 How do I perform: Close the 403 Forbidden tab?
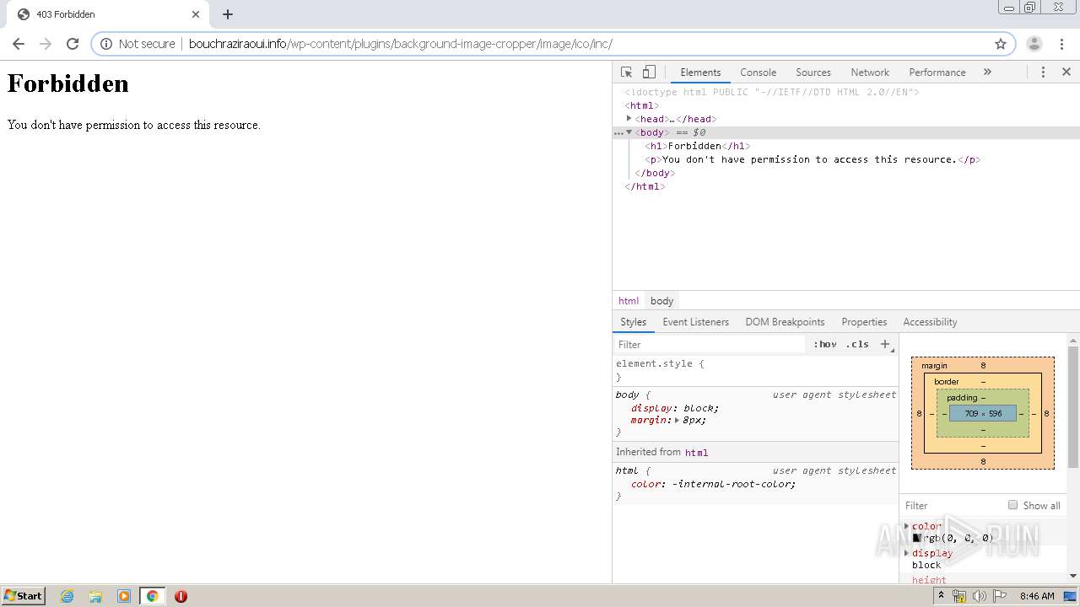[x=196, y=14]
